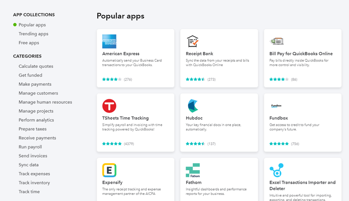Click the Fundbox star rating

[x=279, y=144]
